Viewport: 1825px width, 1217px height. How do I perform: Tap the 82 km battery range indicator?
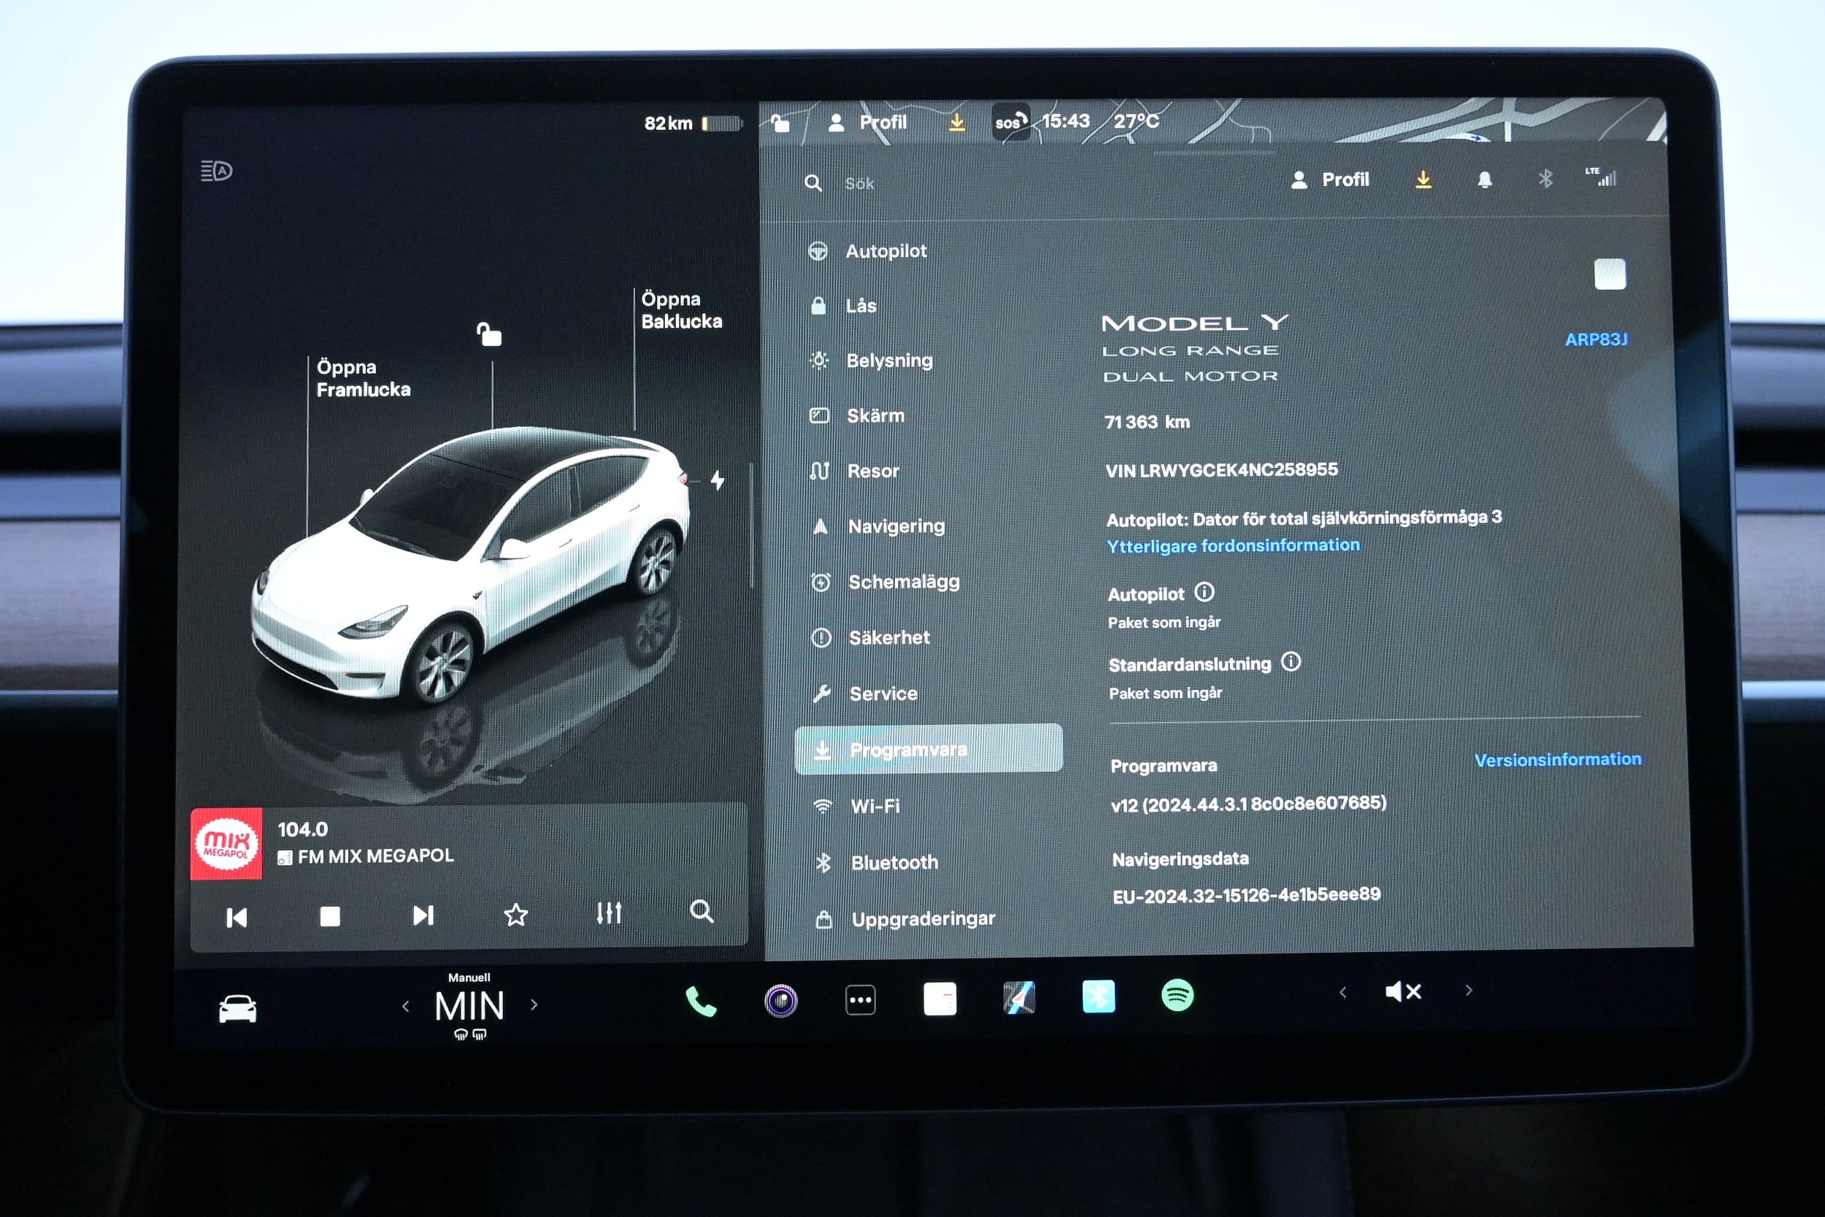coord(692,123)
